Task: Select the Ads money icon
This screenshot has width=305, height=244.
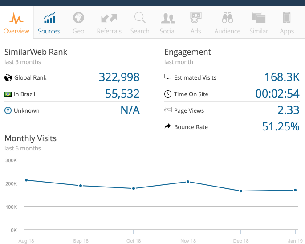Action: click(x=195, y=18)
